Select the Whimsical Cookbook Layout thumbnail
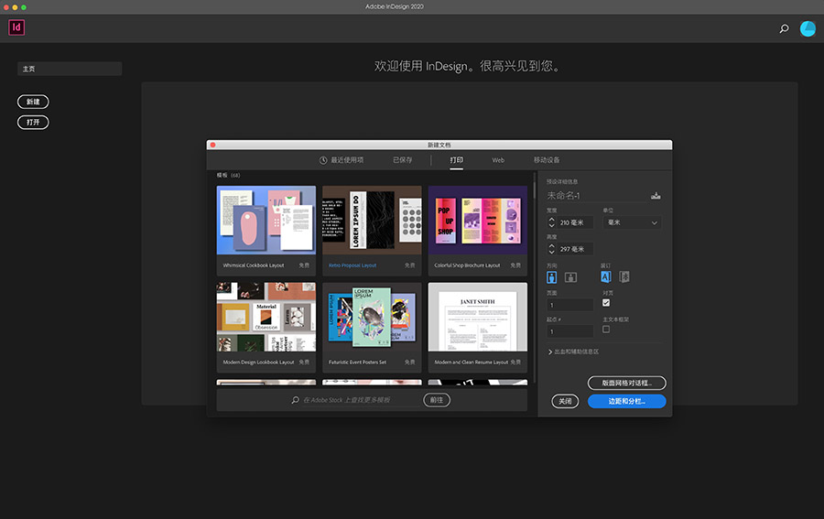This screenshot has height=519, width=824. [x=266, y=220]
